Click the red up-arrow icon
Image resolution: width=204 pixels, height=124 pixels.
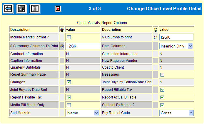[x=58, y=9]
